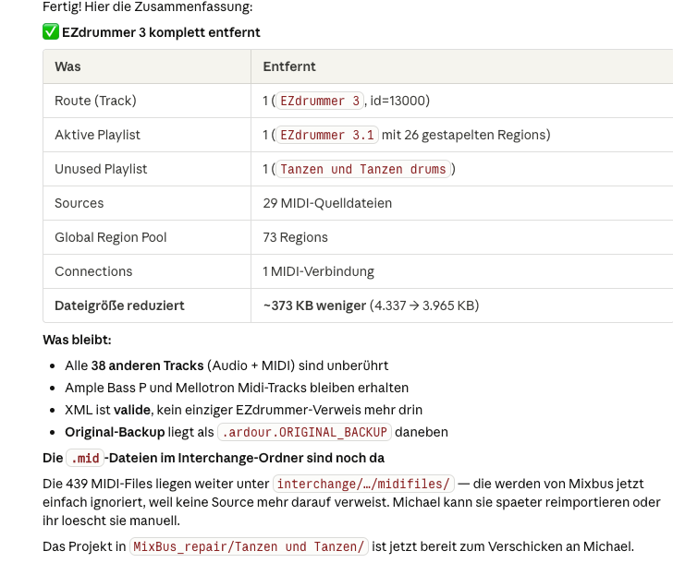Click the 'Tanzen und Tanzen drums' code snippet
This screenshot has width=673, height=563.
[x=362, y=169]
